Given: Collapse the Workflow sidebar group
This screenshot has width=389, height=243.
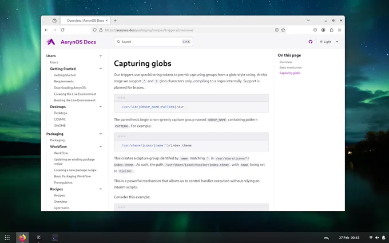Looking at the screenshot, I should tap(101, 146).
